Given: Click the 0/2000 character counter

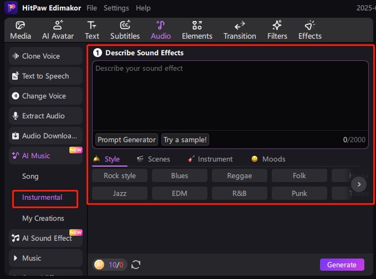Looking at the screenshot, I should click(x=354, y=139).
